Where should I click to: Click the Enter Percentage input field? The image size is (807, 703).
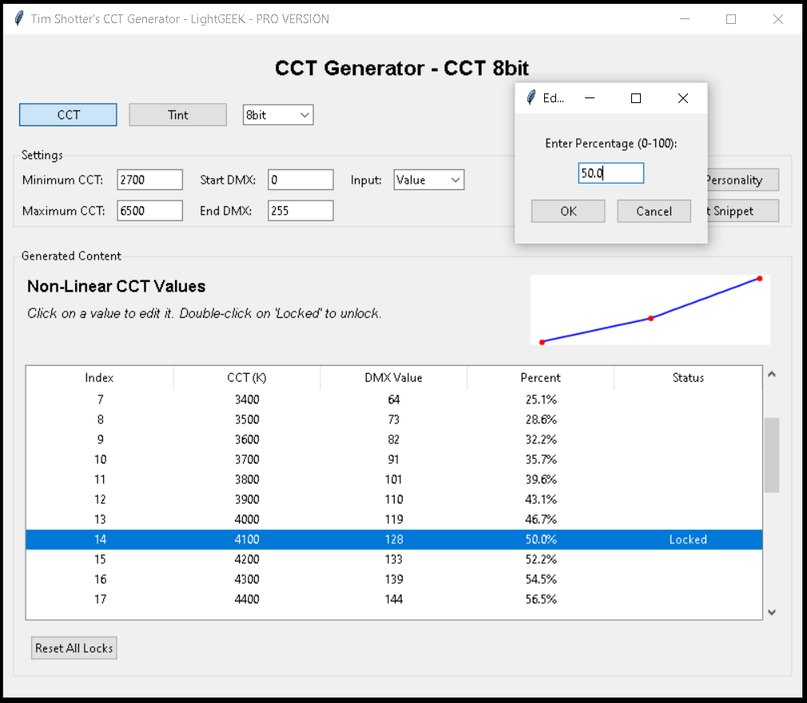pyautogui.click(x=610, y=173)
